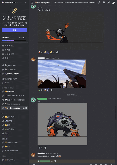117x165 pixels.
Task: Click invite people icon on art-in-progress
Action: [24, 108]
